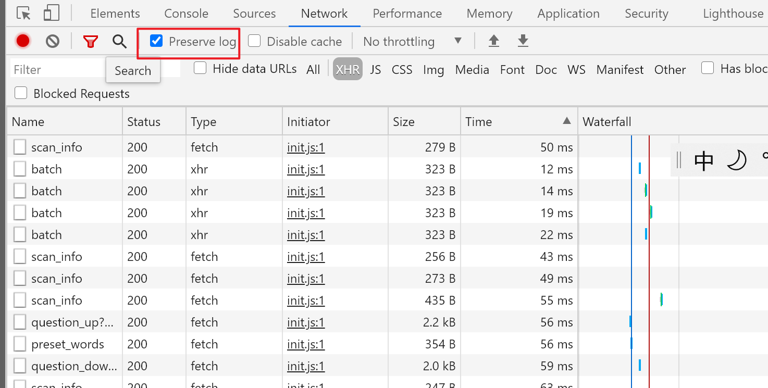Screen dimensions: 768x388
Task: Tick the Blocked Requests checkbox
Action: pos(21,94)
